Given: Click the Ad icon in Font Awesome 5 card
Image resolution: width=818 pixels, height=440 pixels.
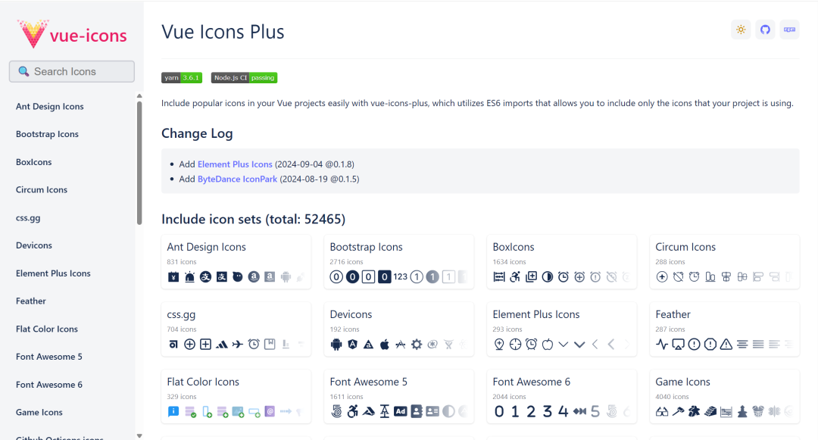Looking at the screenshot, I should 400,412.
